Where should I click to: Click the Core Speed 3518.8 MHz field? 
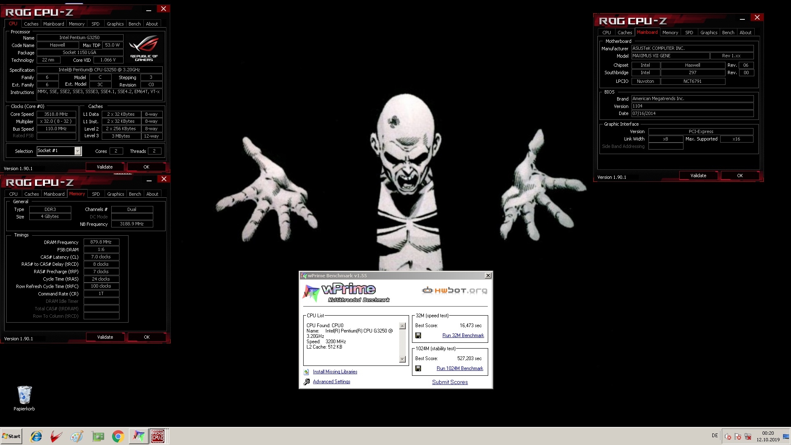[56, 115]
